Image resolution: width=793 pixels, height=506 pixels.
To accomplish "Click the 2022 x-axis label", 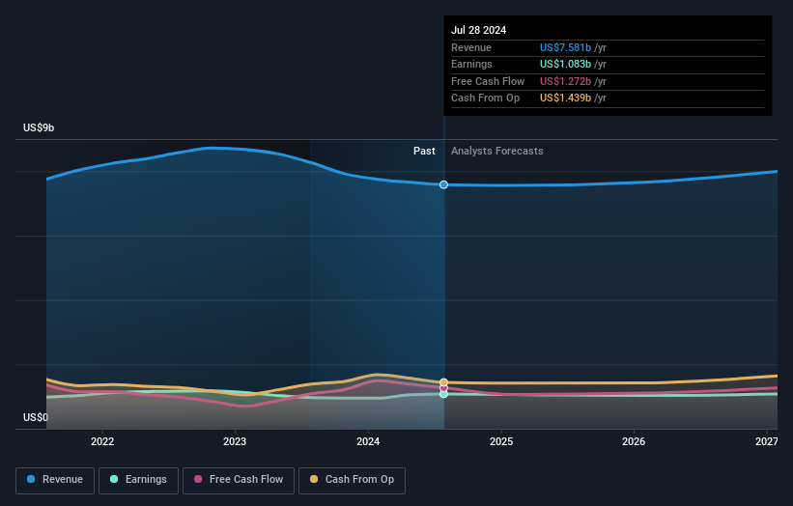I will (x=102, y=442).
